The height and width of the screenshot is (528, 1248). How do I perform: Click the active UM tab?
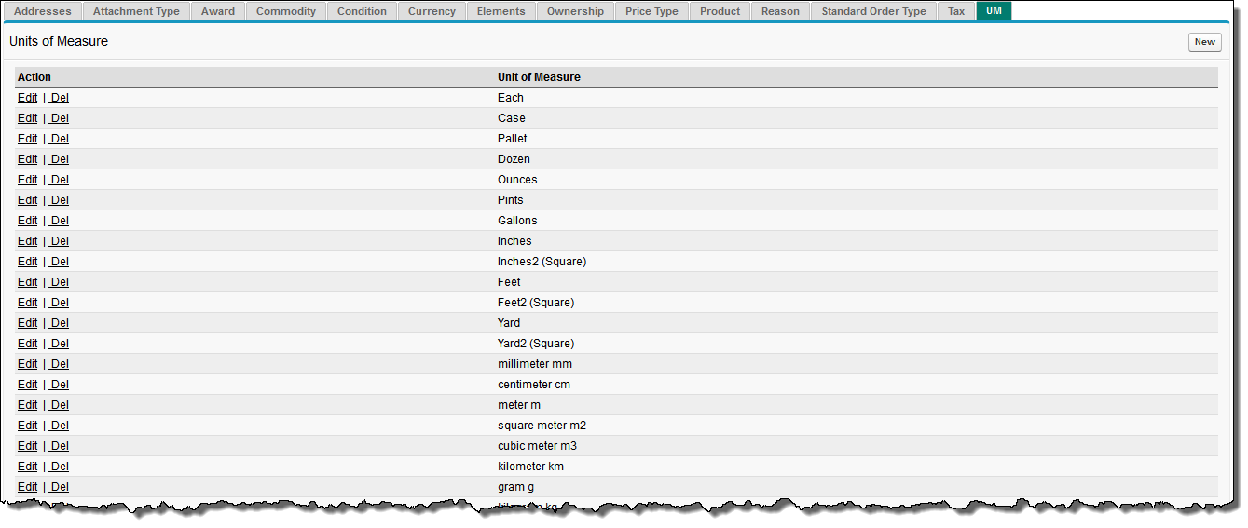point(994,11)
